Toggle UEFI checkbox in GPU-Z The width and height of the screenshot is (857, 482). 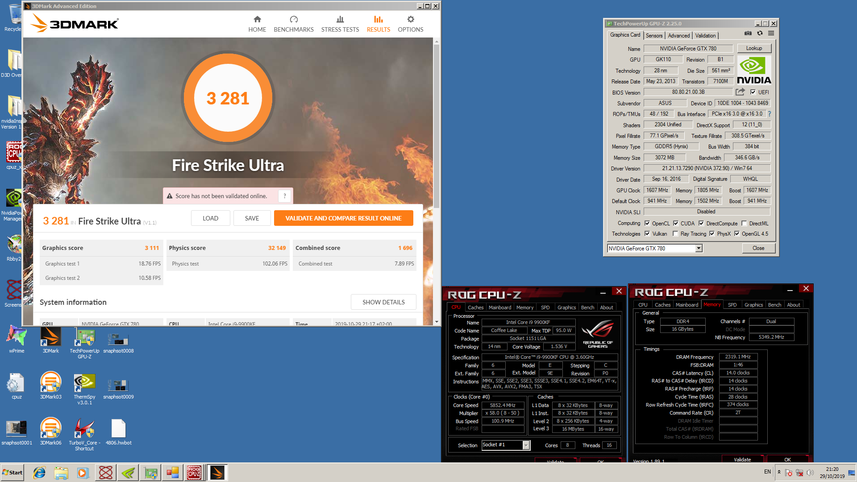(x=753, y=92)
